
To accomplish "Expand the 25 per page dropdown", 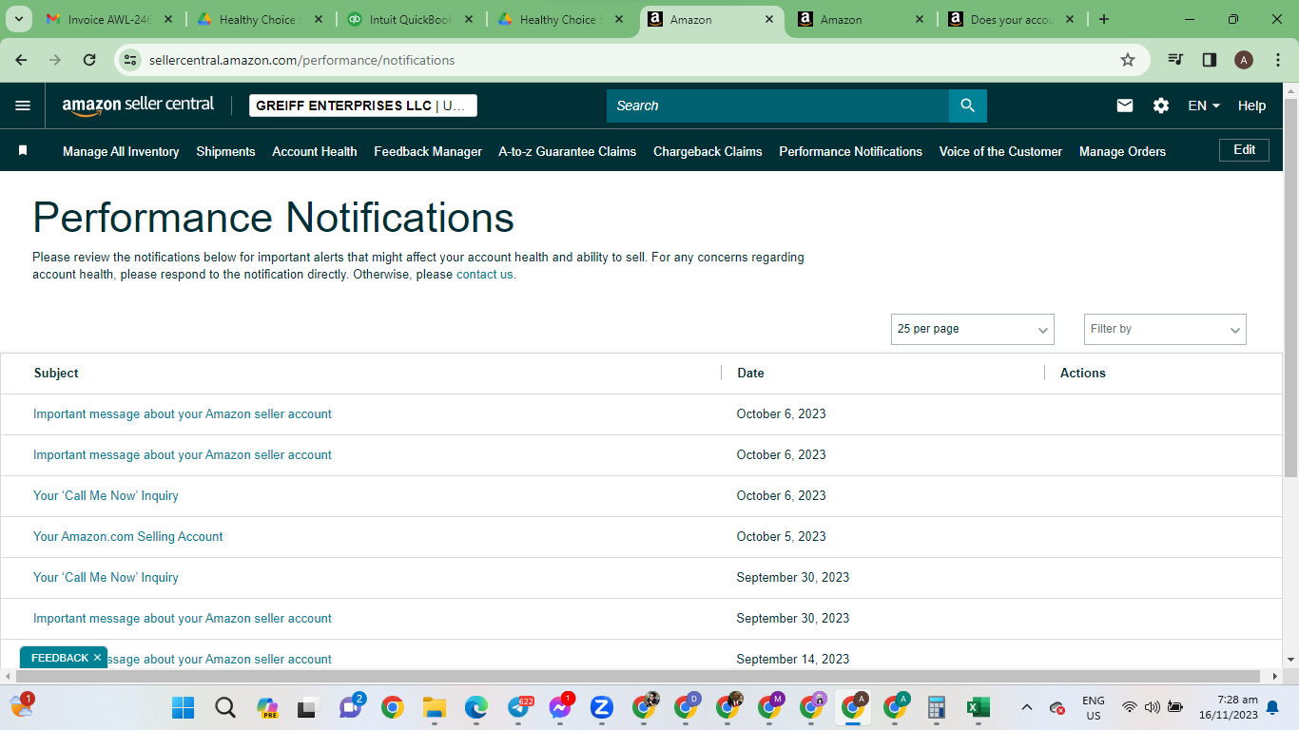I will pyautogui.click(x=972, y=329).
